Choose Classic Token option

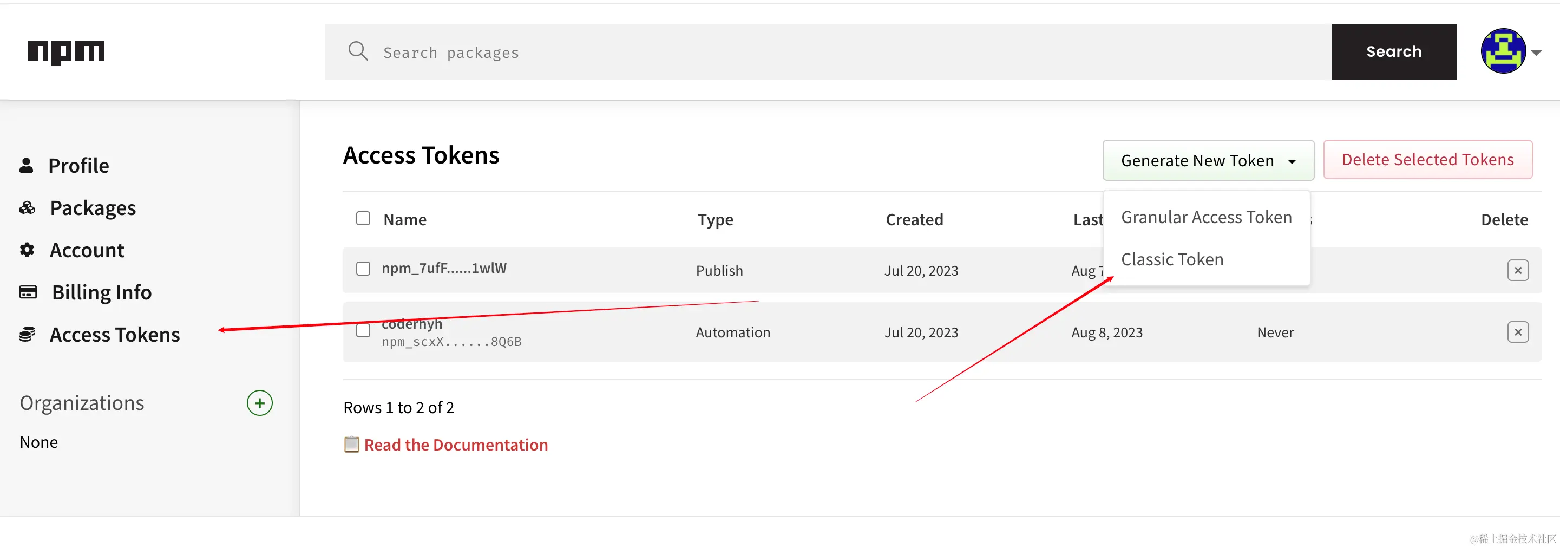[x=1172, y=260]
